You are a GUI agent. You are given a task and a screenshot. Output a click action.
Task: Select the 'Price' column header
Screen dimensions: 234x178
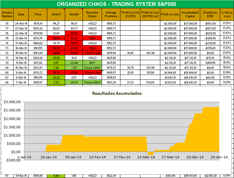(38, 14)
